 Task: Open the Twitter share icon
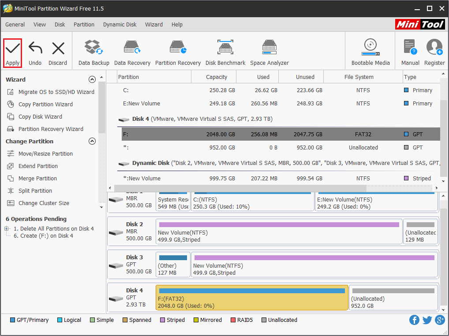(x=427, y=320)
